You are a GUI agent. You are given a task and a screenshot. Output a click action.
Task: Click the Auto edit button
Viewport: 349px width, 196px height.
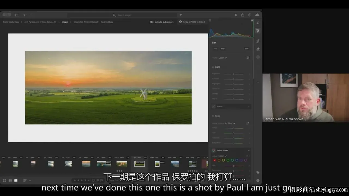[x=215, y=49]
